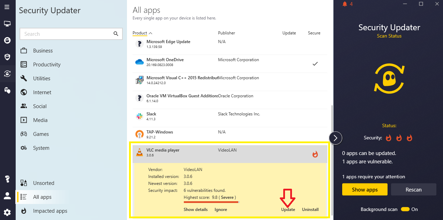Select the Microsoft Edge Update row
The height and width of the screenshot is (220, 443).
tap(230, 46)
